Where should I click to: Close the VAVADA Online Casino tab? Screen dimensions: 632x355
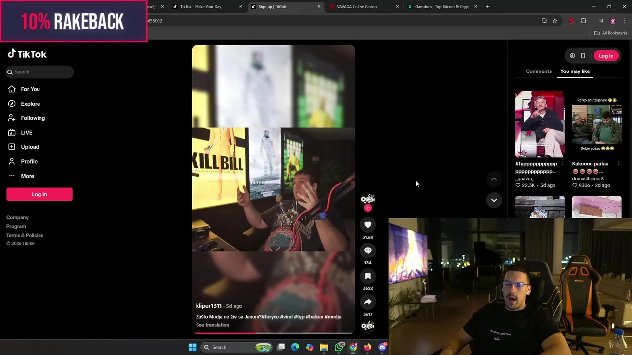point(397,7)
